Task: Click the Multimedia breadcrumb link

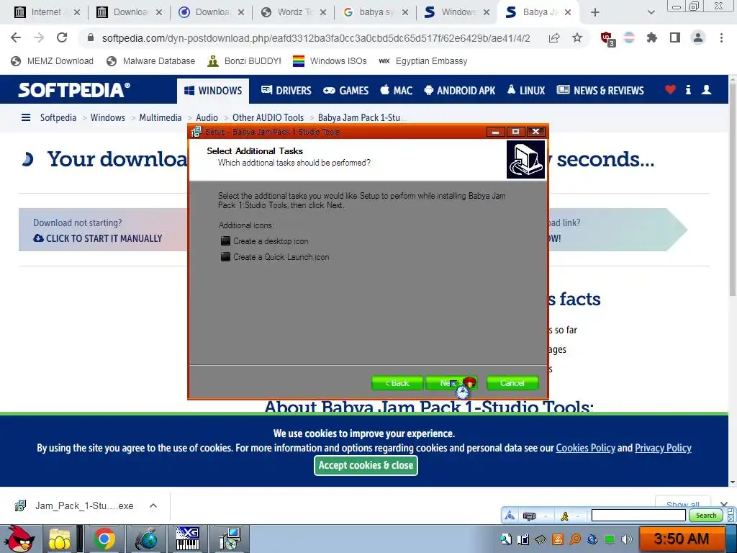Action: click(x=160, y=117)
